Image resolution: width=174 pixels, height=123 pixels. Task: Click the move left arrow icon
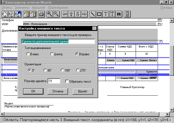(x=65, y=14)
